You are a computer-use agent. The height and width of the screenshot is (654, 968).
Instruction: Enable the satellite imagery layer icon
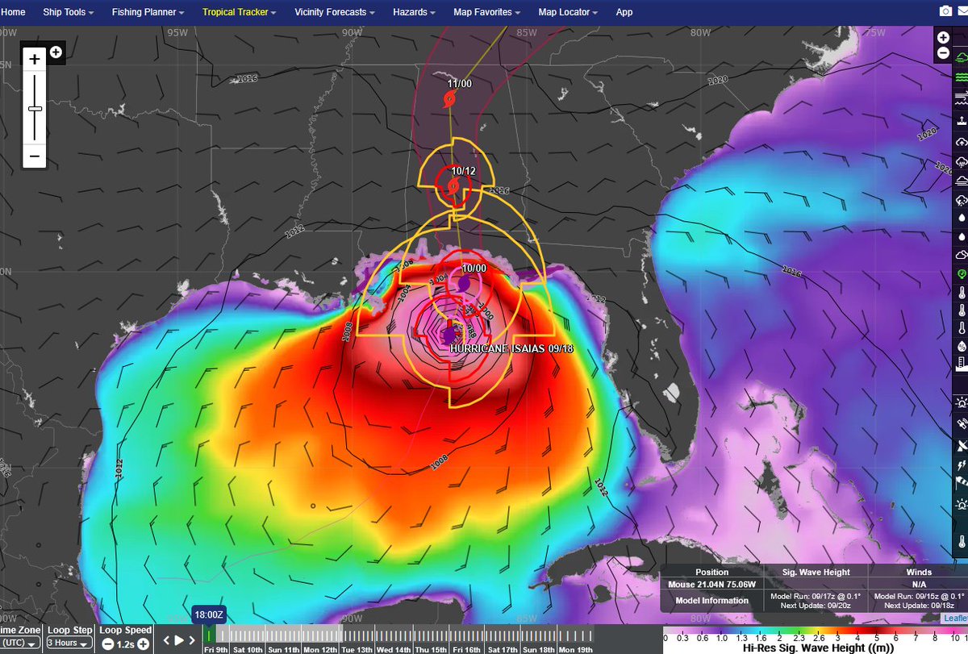coord(961,423)
